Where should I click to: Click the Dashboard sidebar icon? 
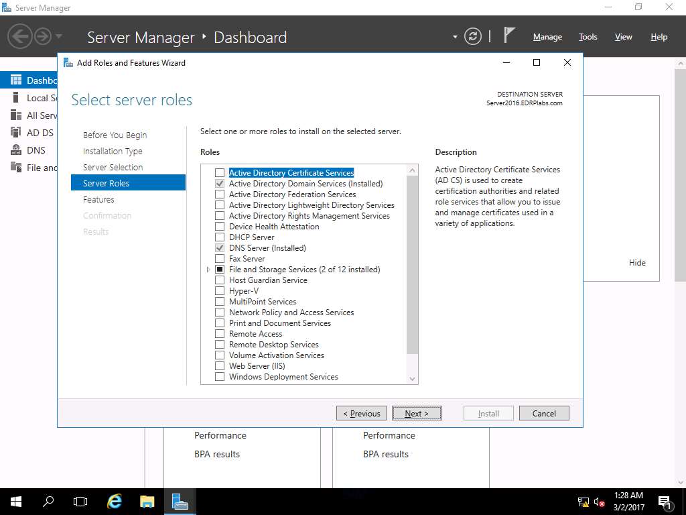[16, 80]
